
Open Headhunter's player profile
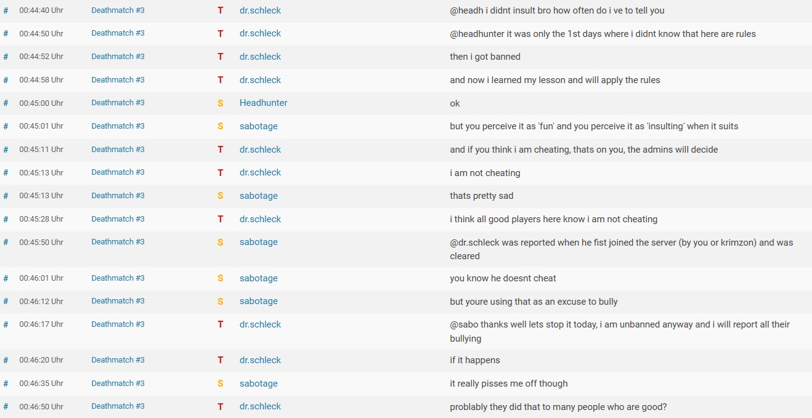coord(264,103)
